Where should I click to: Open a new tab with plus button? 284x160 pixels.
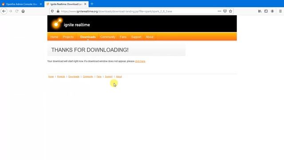92,4
